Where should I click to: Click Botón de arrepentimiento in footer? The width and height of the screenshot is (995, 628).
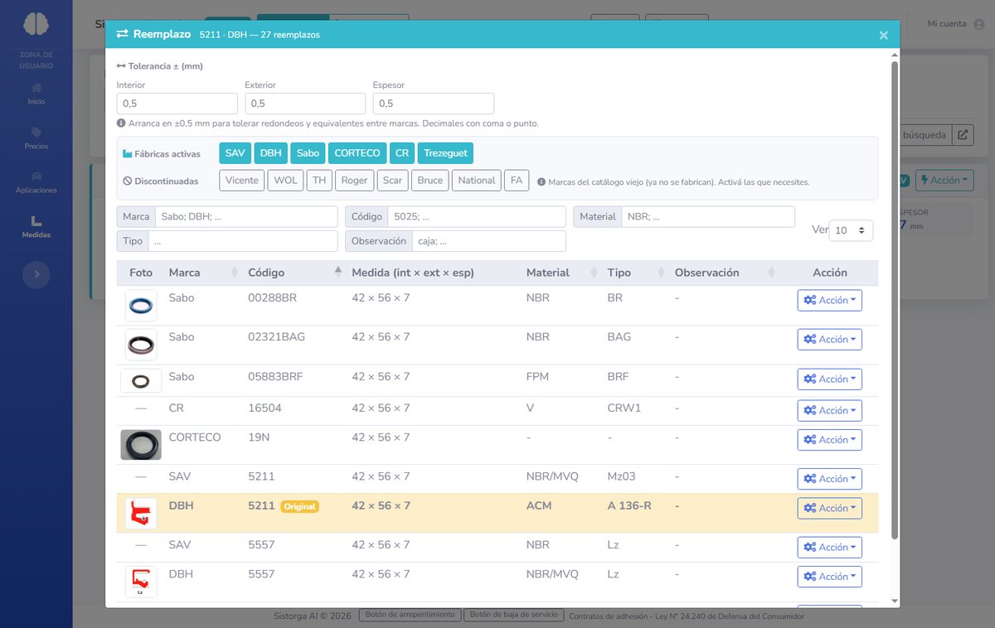(410, 616)
